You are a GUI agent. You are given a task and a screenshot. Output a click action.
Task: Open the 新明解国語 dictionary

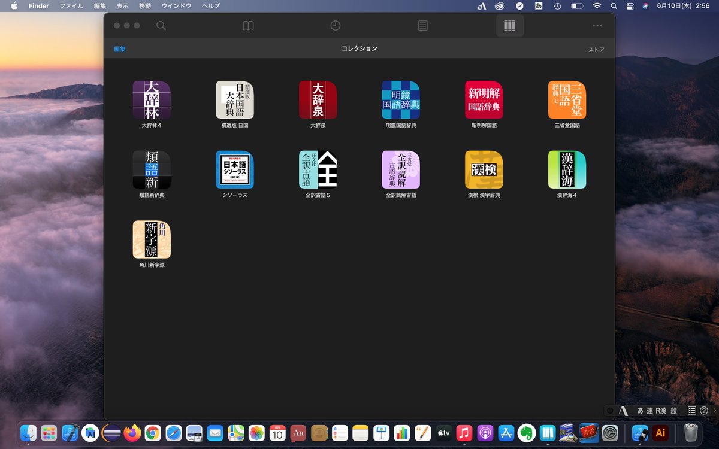[x=484, y=100]
